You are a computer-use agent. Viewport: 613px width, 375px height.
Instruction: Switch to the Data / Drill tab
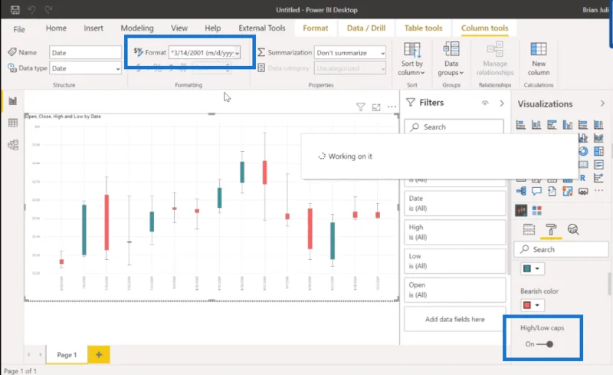point(366,28)
